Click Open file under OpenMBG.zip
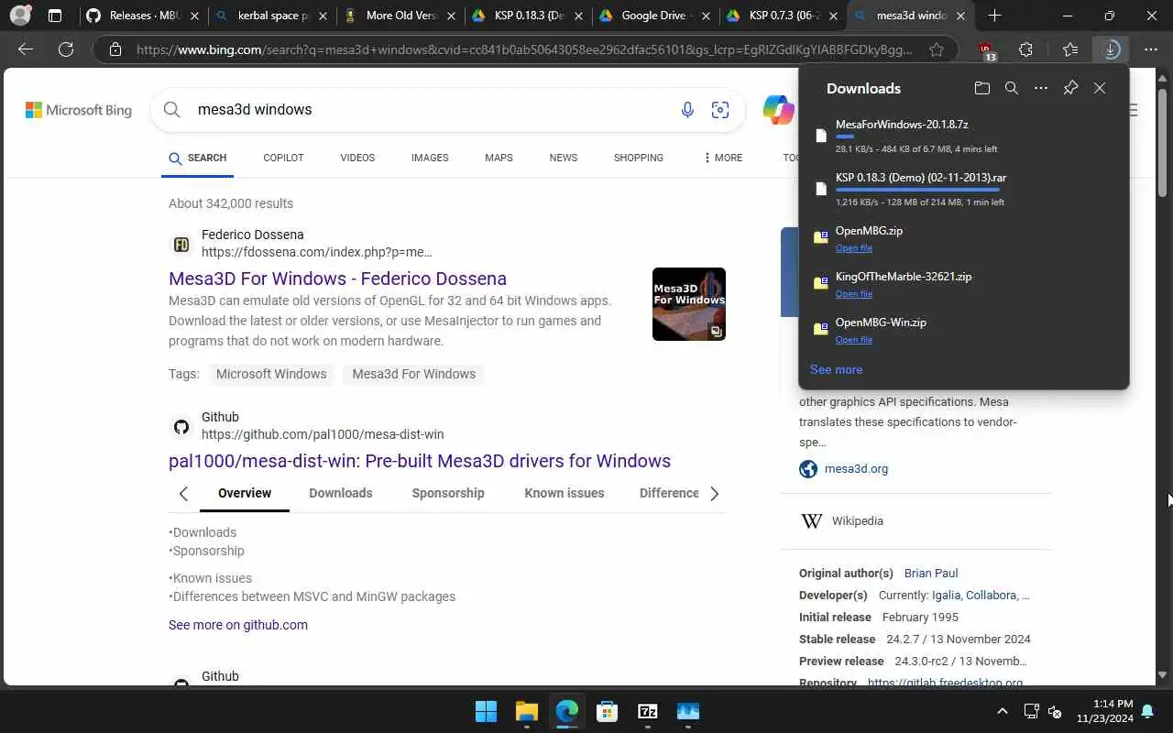 click(854, 248)
